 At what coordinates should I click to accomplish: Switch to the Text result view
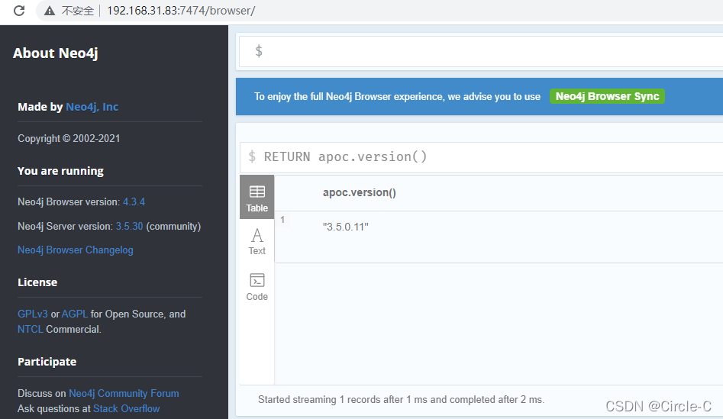pyautogui.click(x=257, y=242)
